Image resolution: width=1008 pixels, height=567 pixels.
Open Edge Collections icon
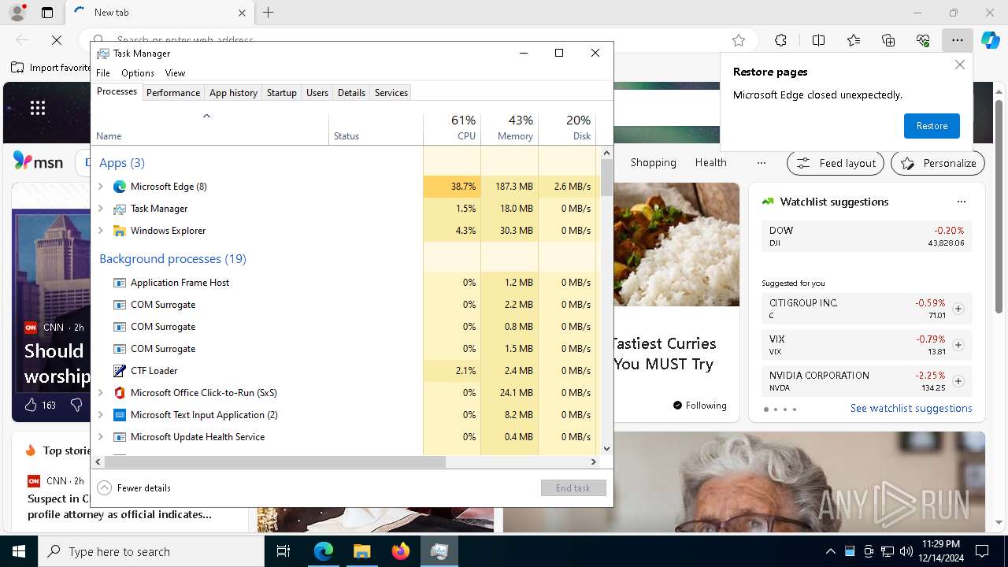(x=888, y=40)
